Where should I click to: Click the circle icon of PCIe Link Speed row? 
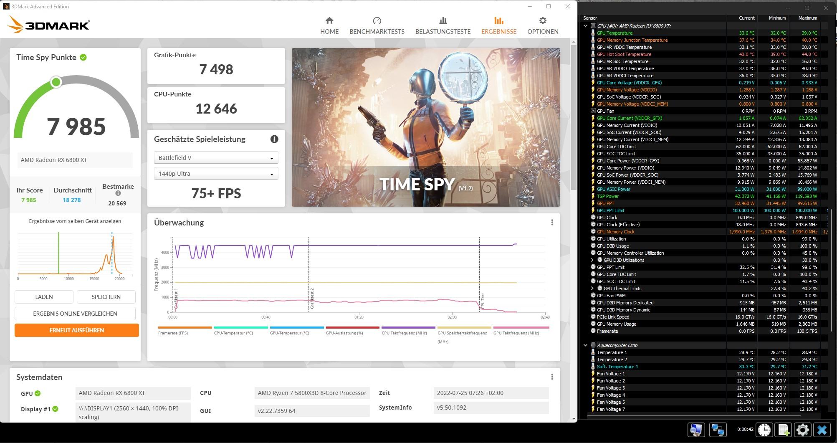pos(593,317)
